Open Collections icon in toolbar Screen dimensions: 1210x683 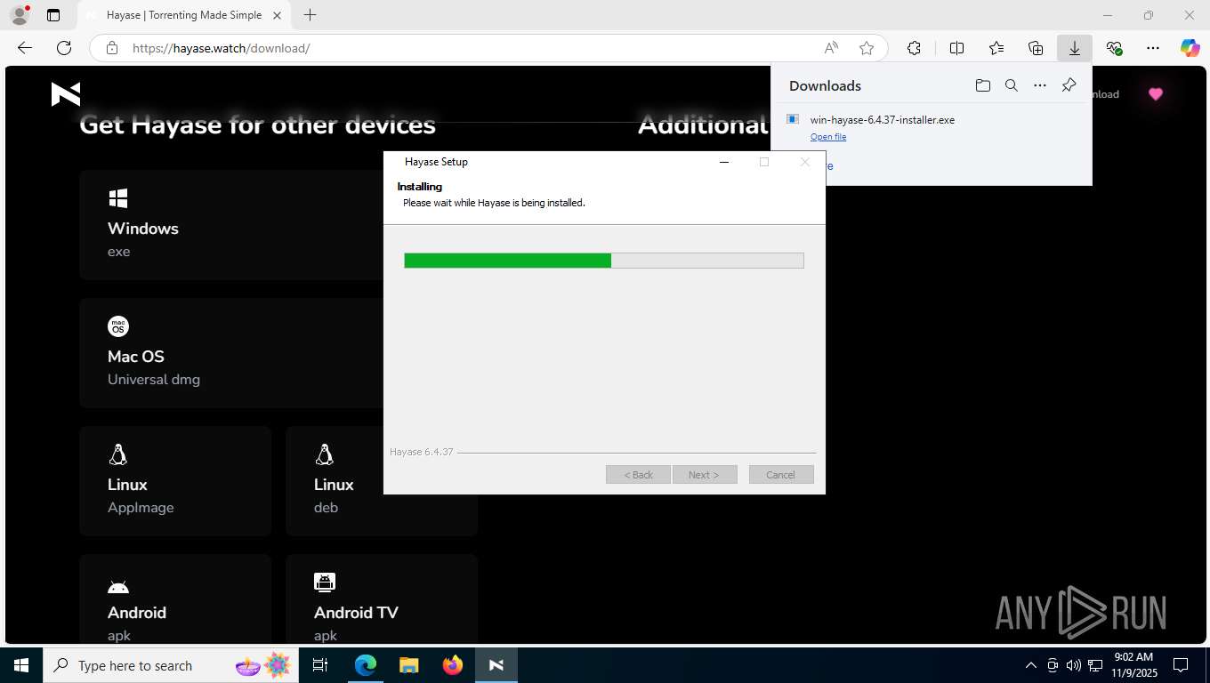tap(1036, 48)
